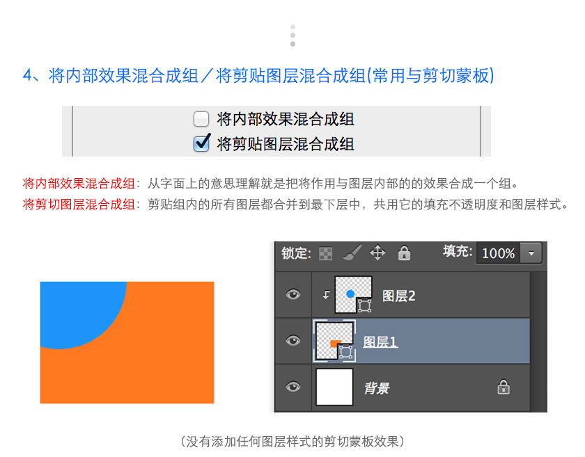This screenshot has height=457, width=585.
Task: Click the lock position move icon
Action: pos(377,252)
